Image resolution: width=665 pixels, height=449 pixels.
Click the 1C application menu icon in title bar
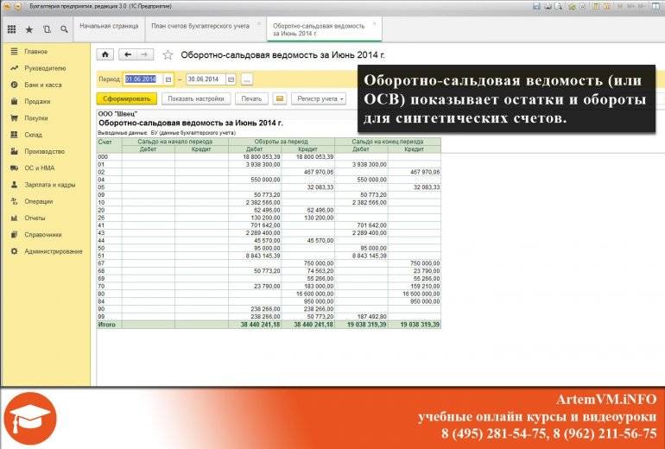[7, 6]
